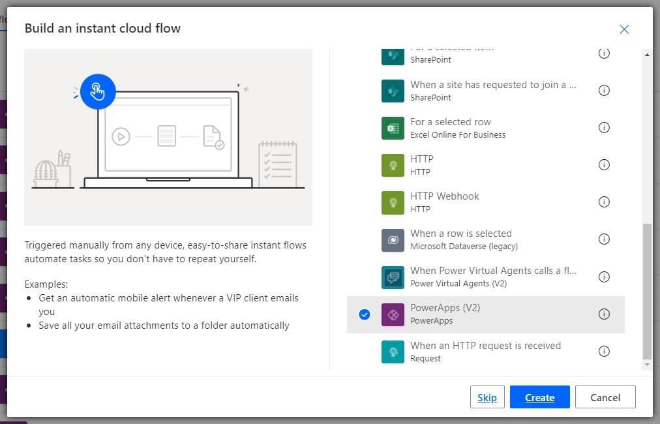This screenshot has height=424, width=660.
Task: Click the Skip button
Action: (x=487, y=397)
